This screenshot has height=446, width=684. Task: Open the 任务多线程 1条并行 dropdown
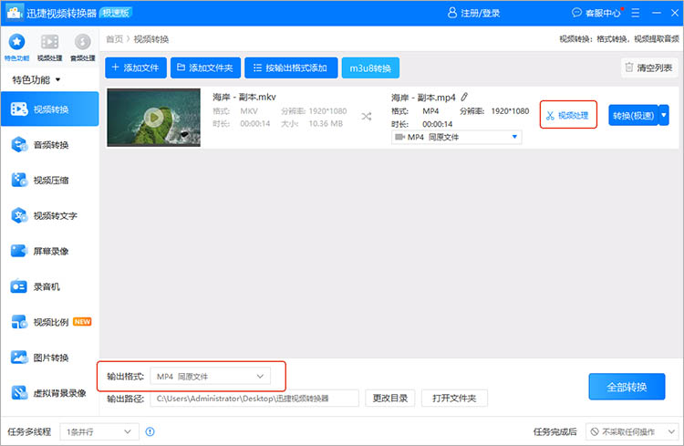[x=99, y=431]
